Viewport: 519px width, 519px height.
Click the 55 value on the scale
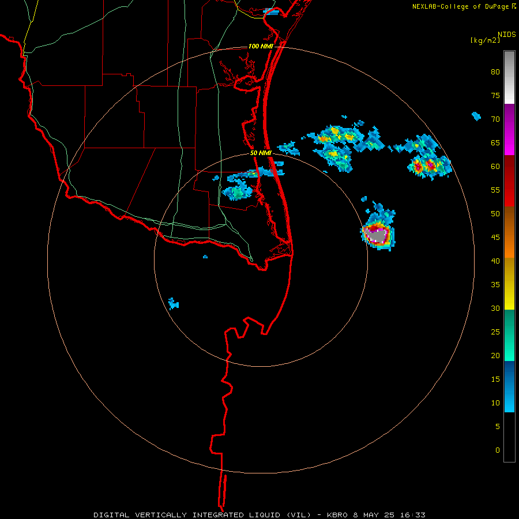point(495,190)
